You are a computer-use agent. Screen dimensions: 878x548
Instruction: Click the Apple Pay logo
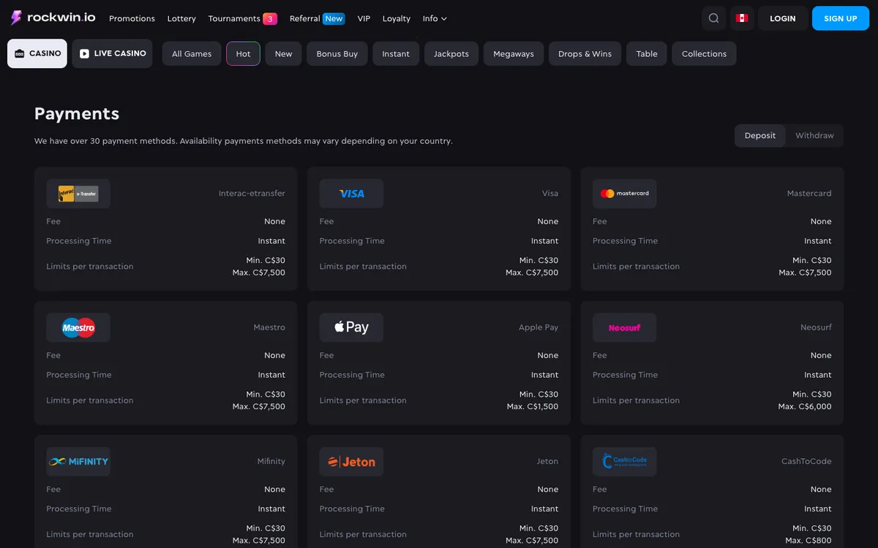[x=351, y=327]
